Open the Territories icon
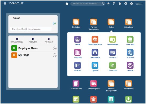This screenshot has width=146, height=104. (113, 65)
